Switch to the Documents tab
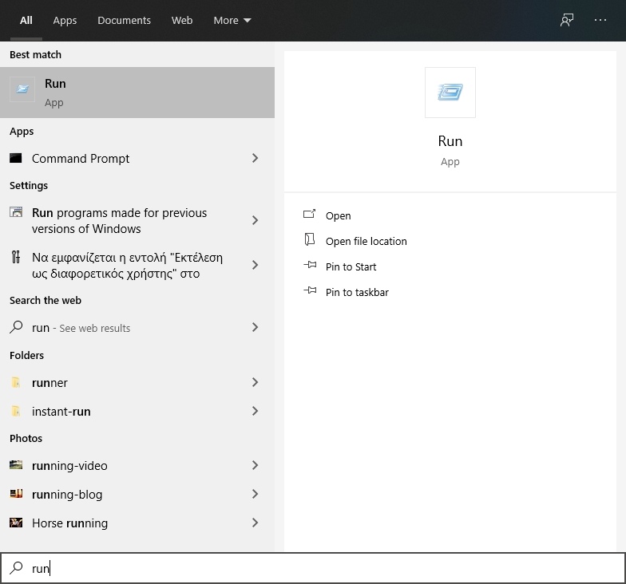The image size is (626, 584). [124, 21]
